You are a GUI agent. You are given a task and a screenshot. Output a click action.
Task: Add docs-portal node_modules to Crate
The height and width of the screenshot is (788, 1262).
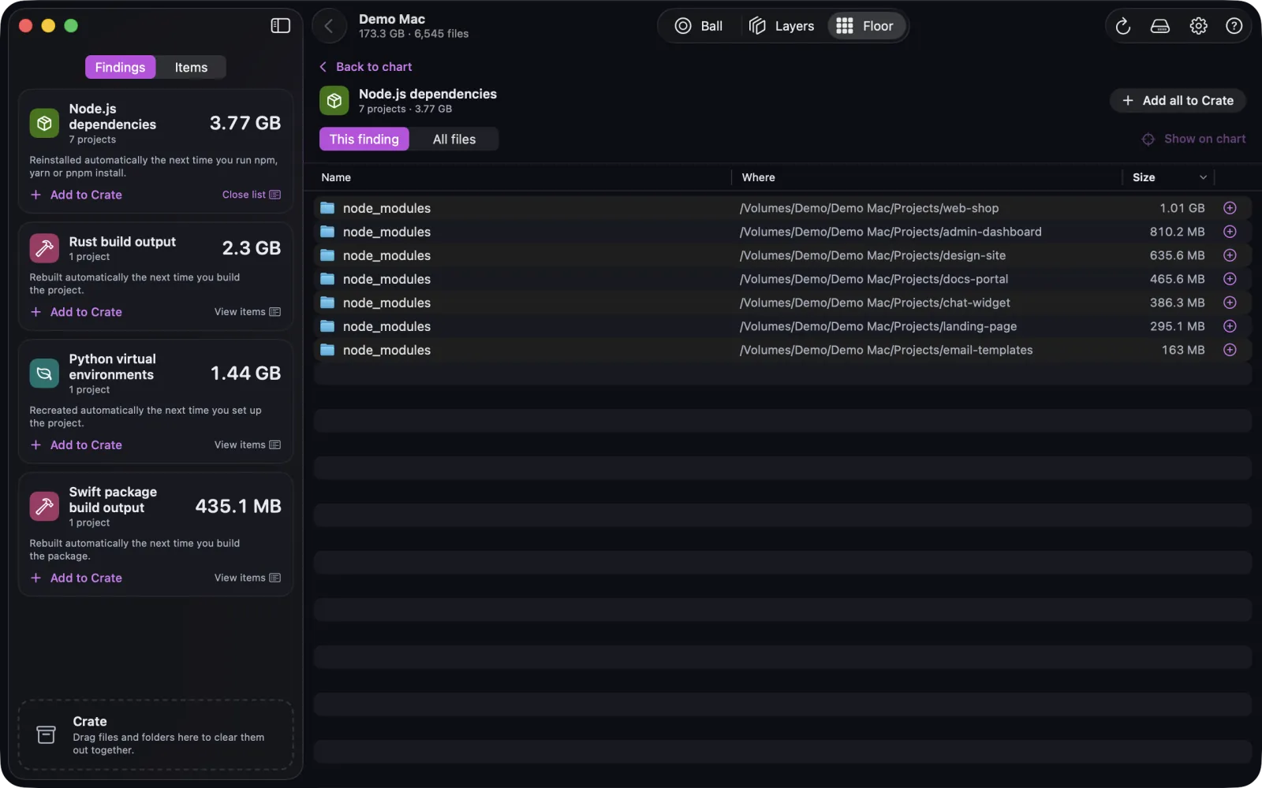(1230, 279)
